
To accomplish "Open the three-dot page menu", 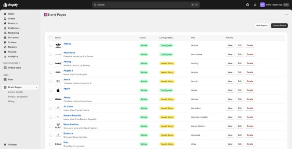I will pos(287,15).
